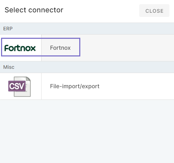Click the letter F in the Fortnox logo
This screenshot has width=174, height=163.
6,48
